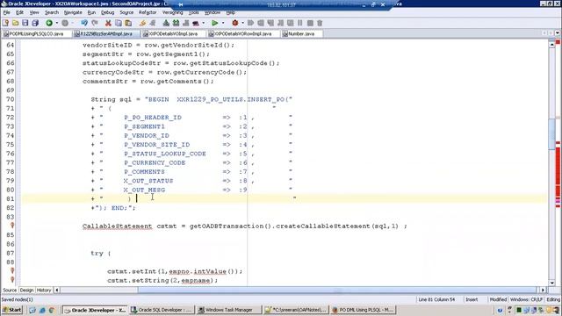Image resolution: width=562 pixels, height=316 pixels.
Task: Click the New file toolbar icon
Action: [x=5, y=23]
